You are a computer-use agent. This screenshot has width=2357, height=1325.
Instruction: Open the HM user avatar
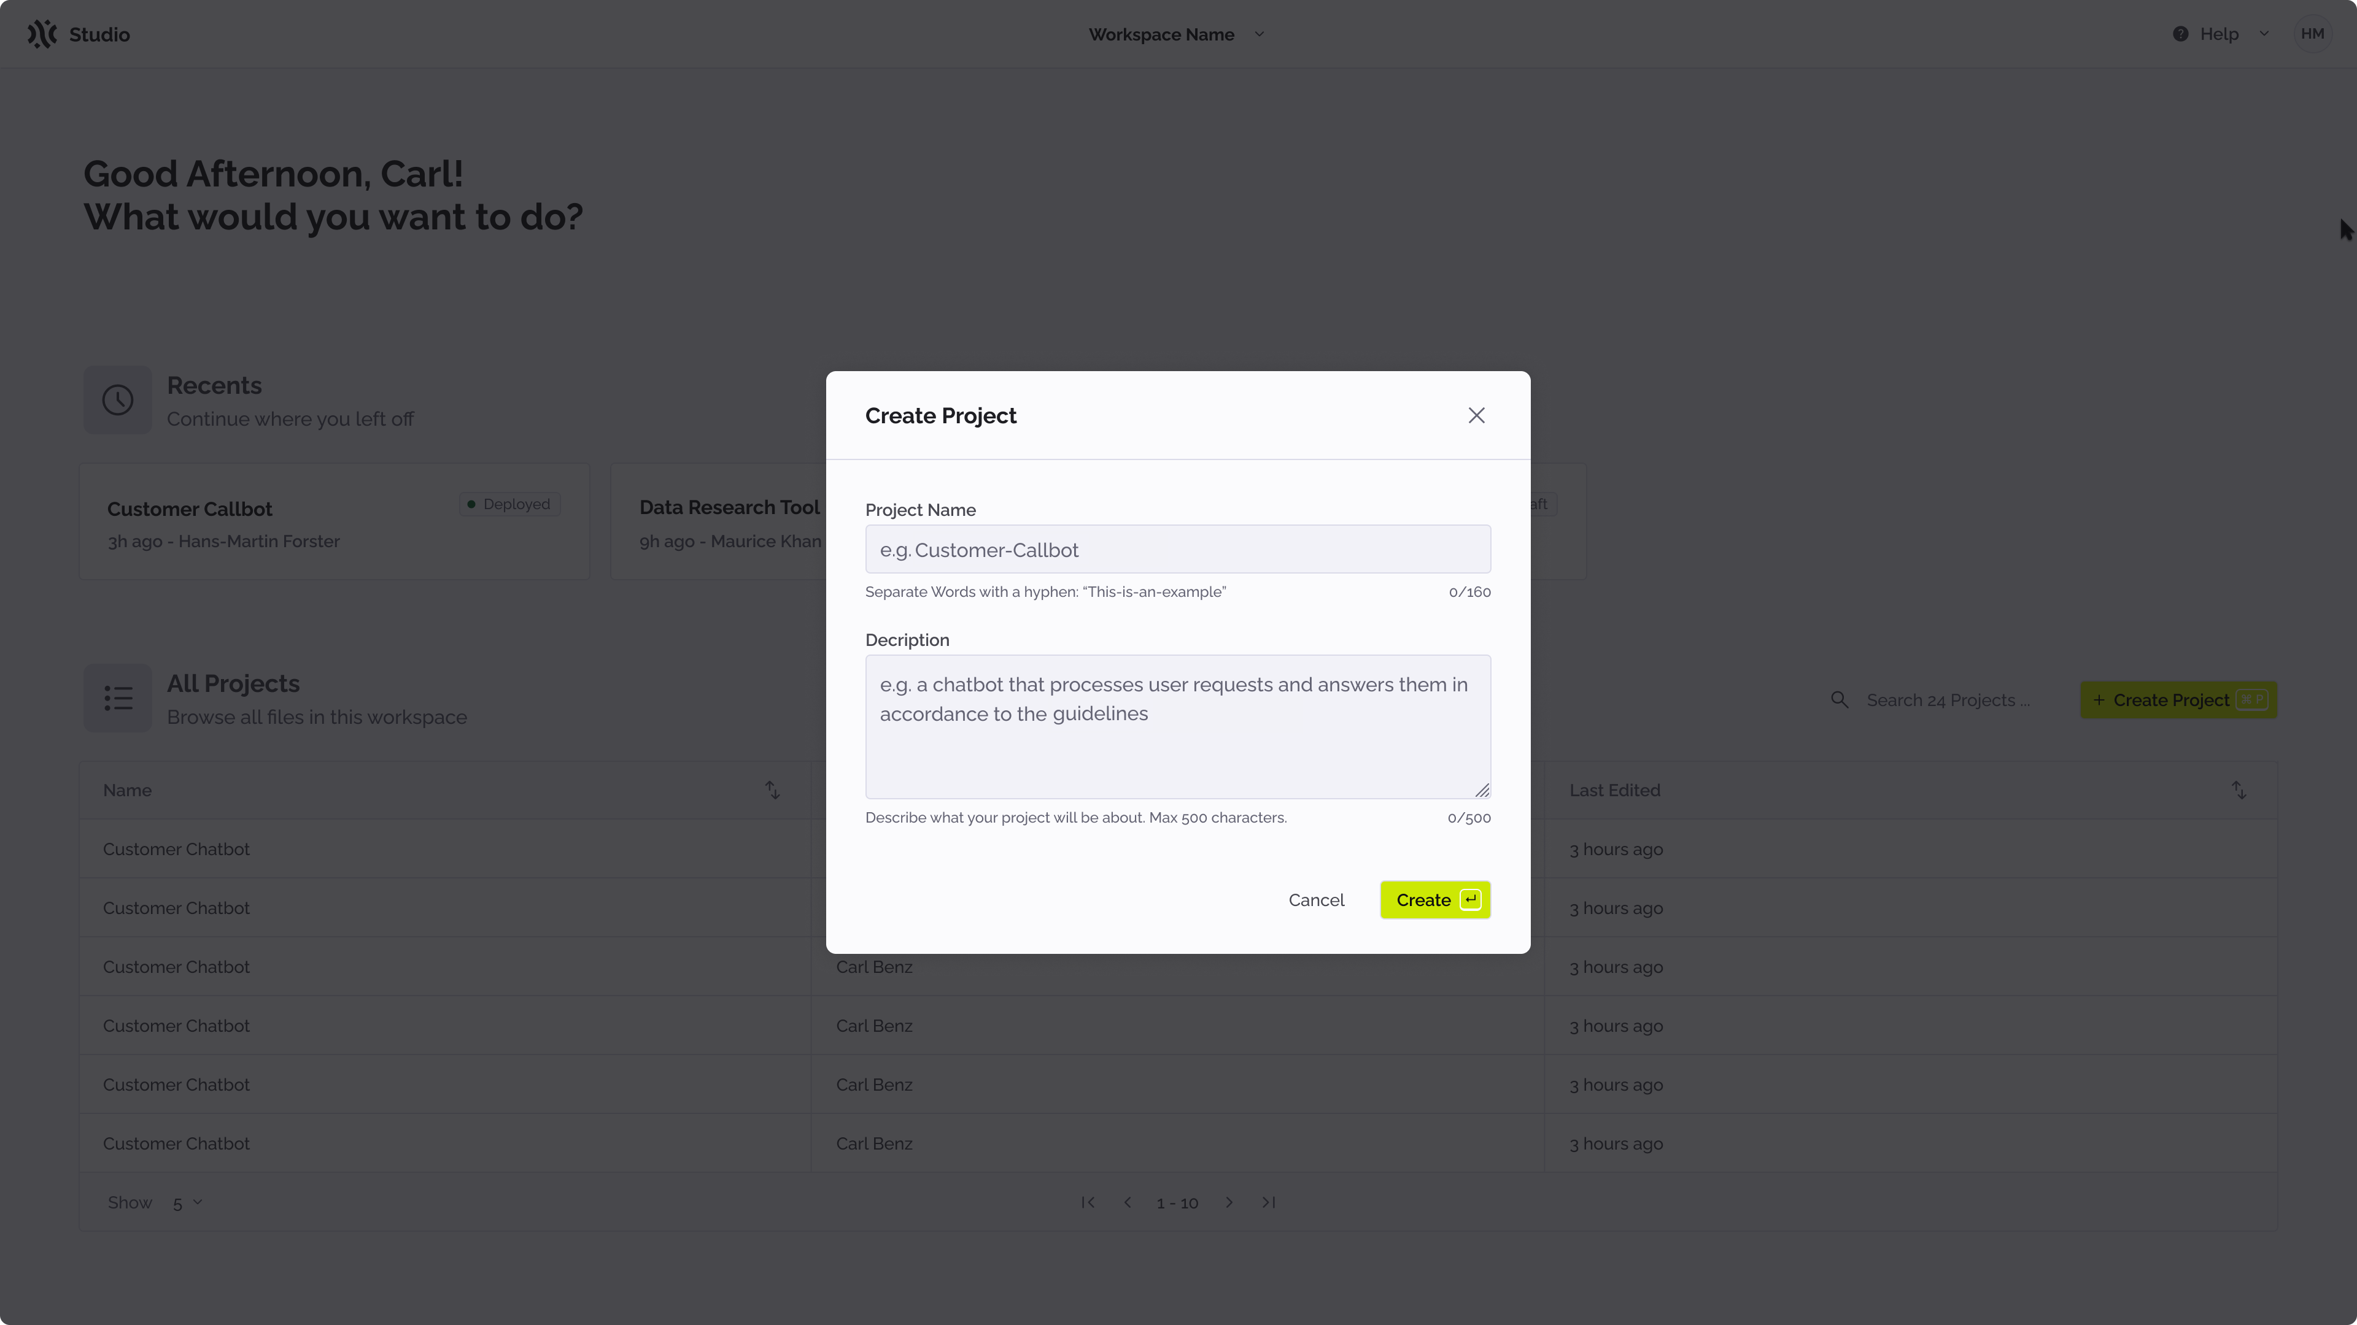[2312, 34]
